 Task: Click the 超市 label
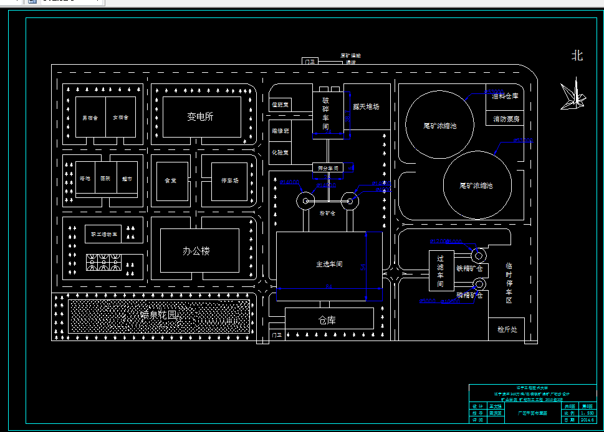point(127,179)
